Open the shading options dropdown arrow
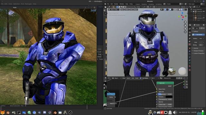 click(x=186, y=10)
